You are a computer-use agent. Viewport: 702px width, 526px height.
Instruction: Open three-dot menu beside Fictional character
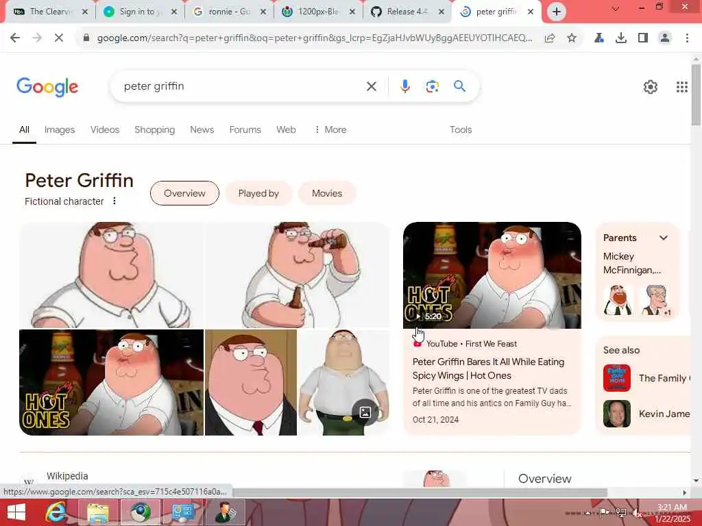coord(114,201)
